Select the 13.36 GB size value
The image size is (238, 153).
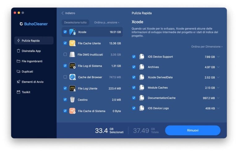[115, 43]
